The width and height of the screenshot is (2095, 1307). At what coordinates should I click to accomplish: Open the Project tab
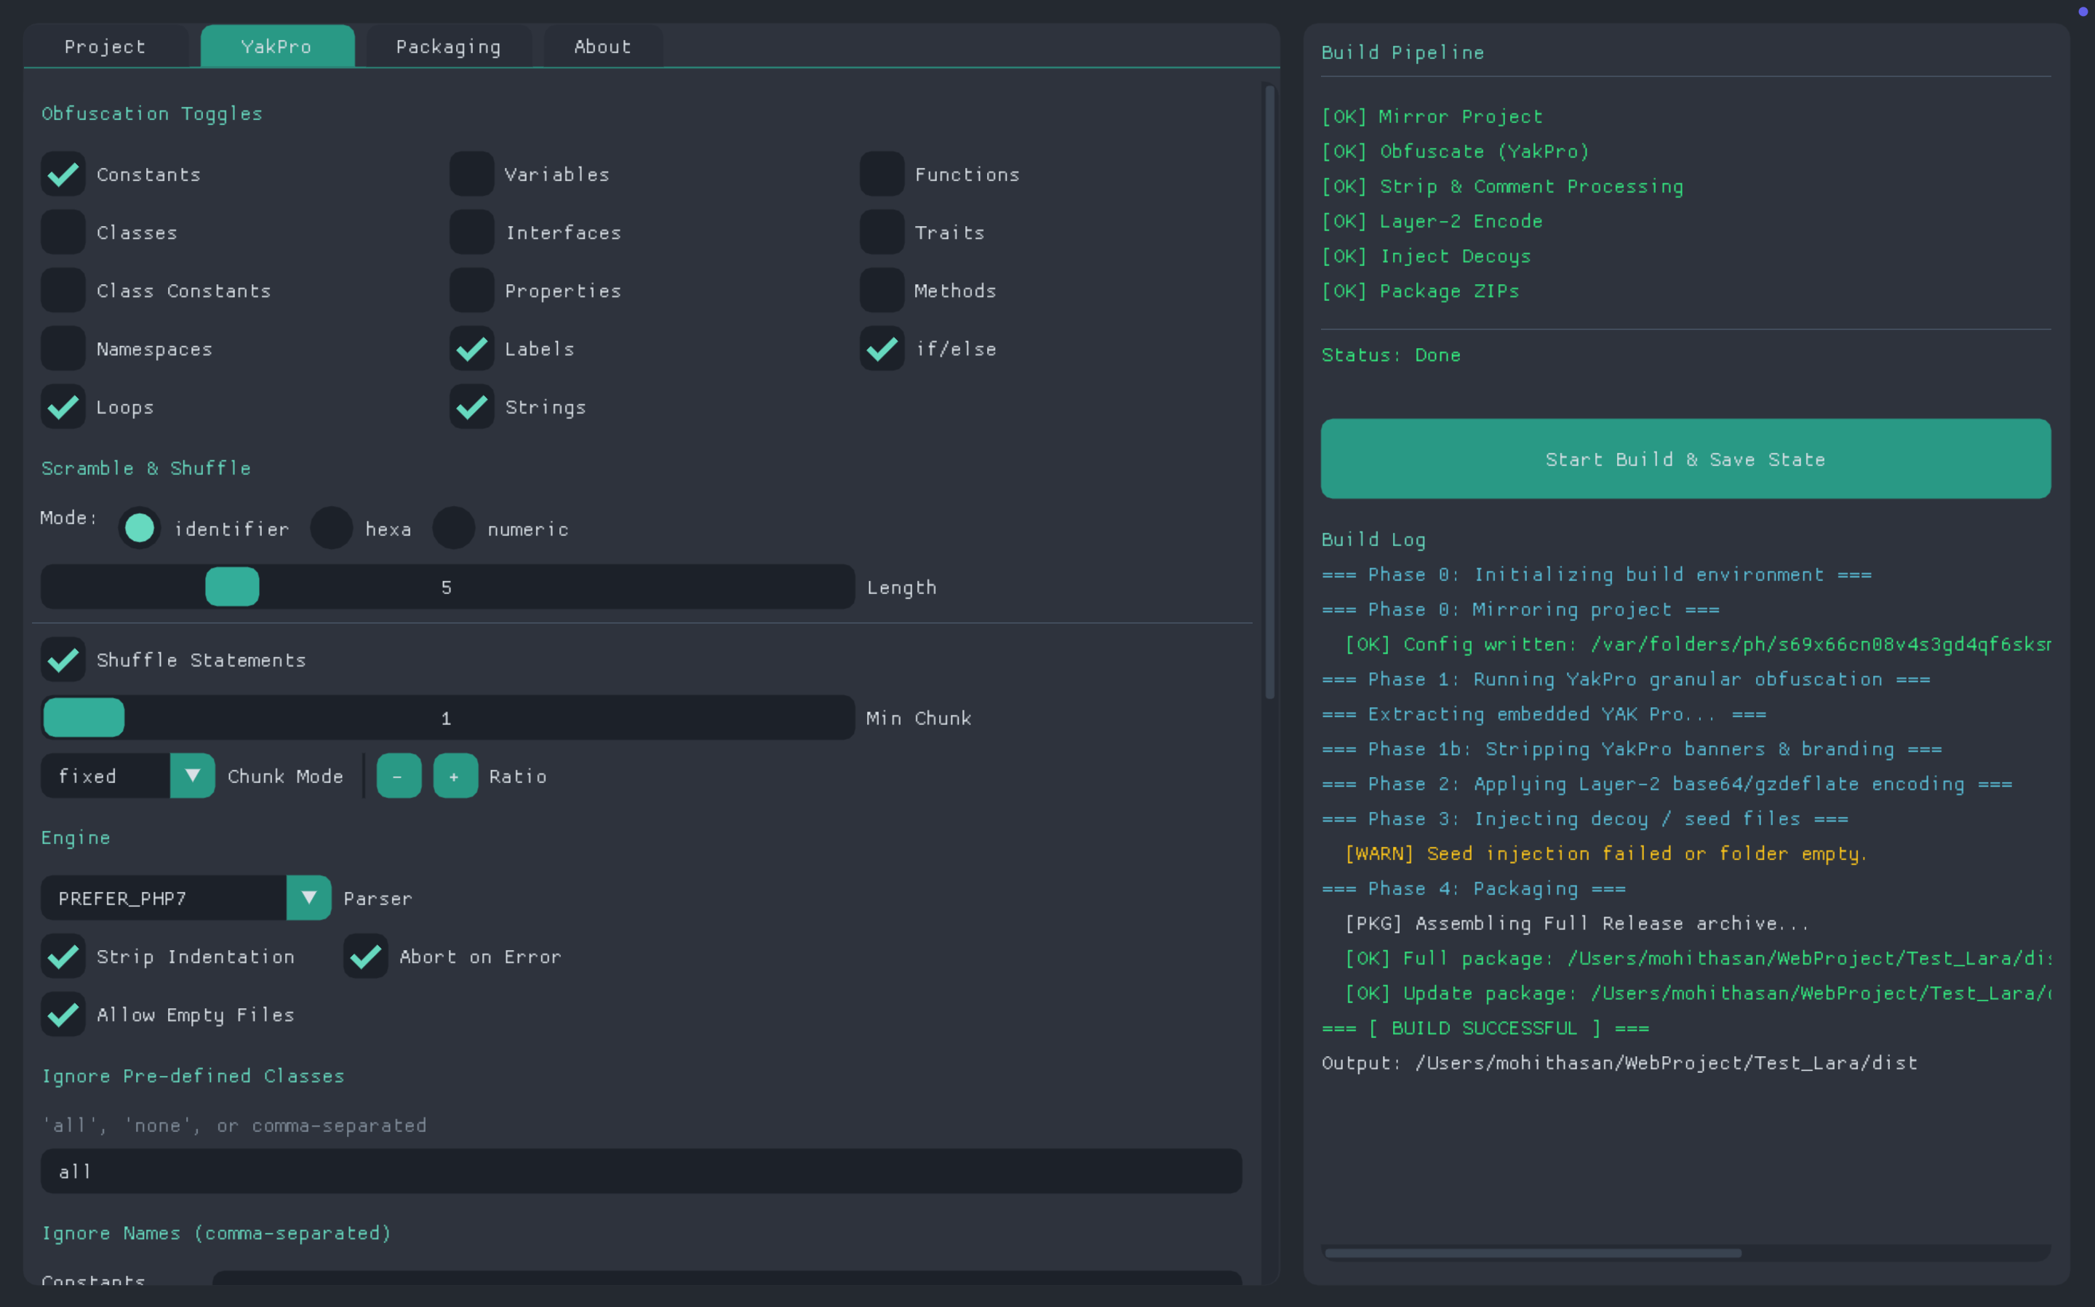click(x=105, y=47)
